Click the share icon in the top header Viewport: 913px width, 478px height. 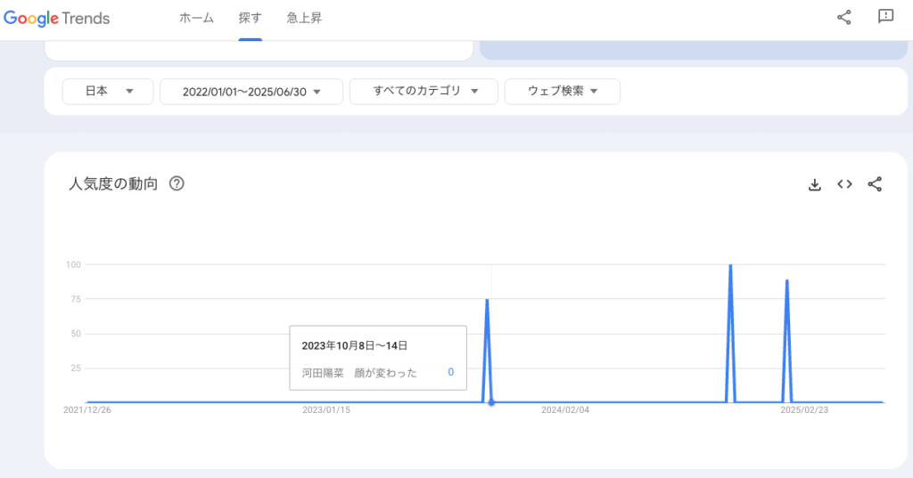point(843,17)
